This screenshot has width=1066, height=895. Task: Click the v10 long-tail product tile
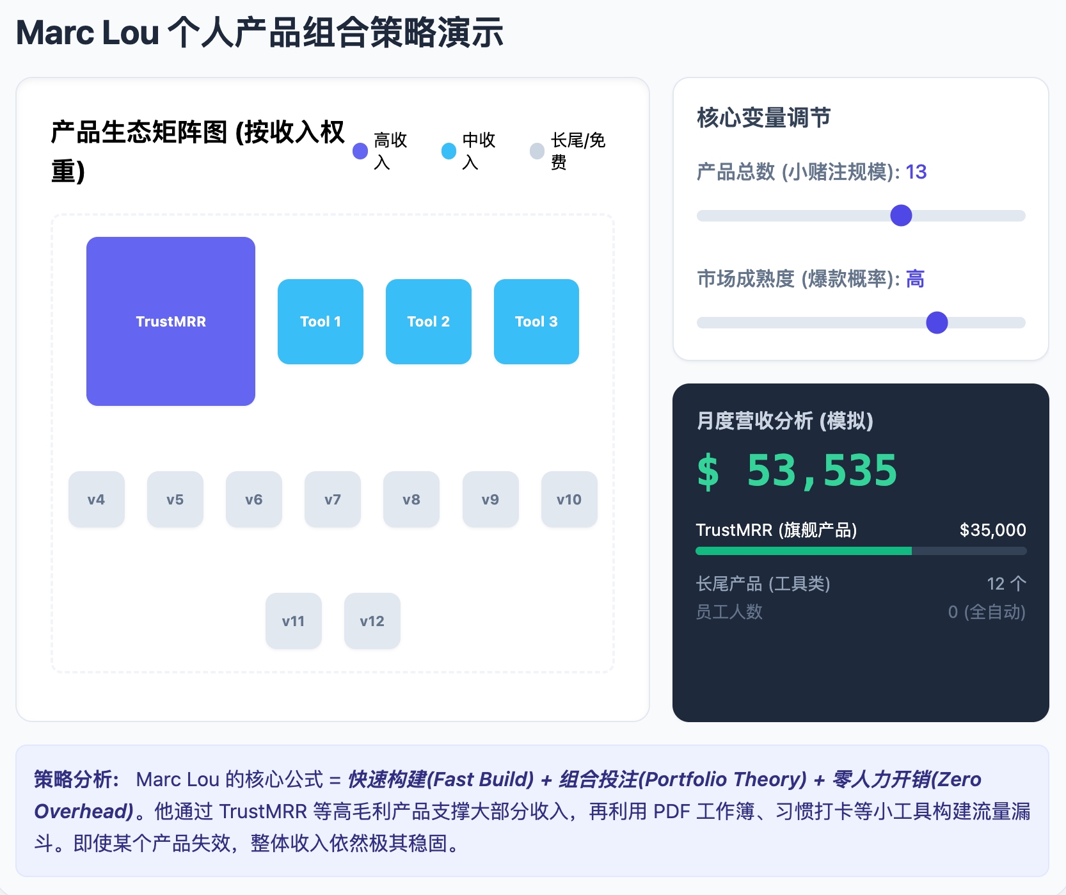pos(569,499)
